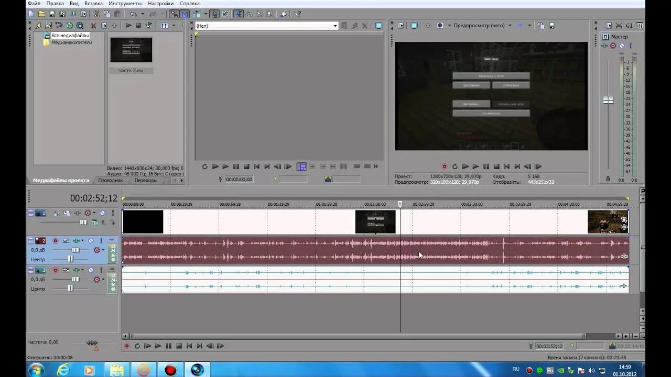Click the Windows Start button
671x377 pixels.
36,370
